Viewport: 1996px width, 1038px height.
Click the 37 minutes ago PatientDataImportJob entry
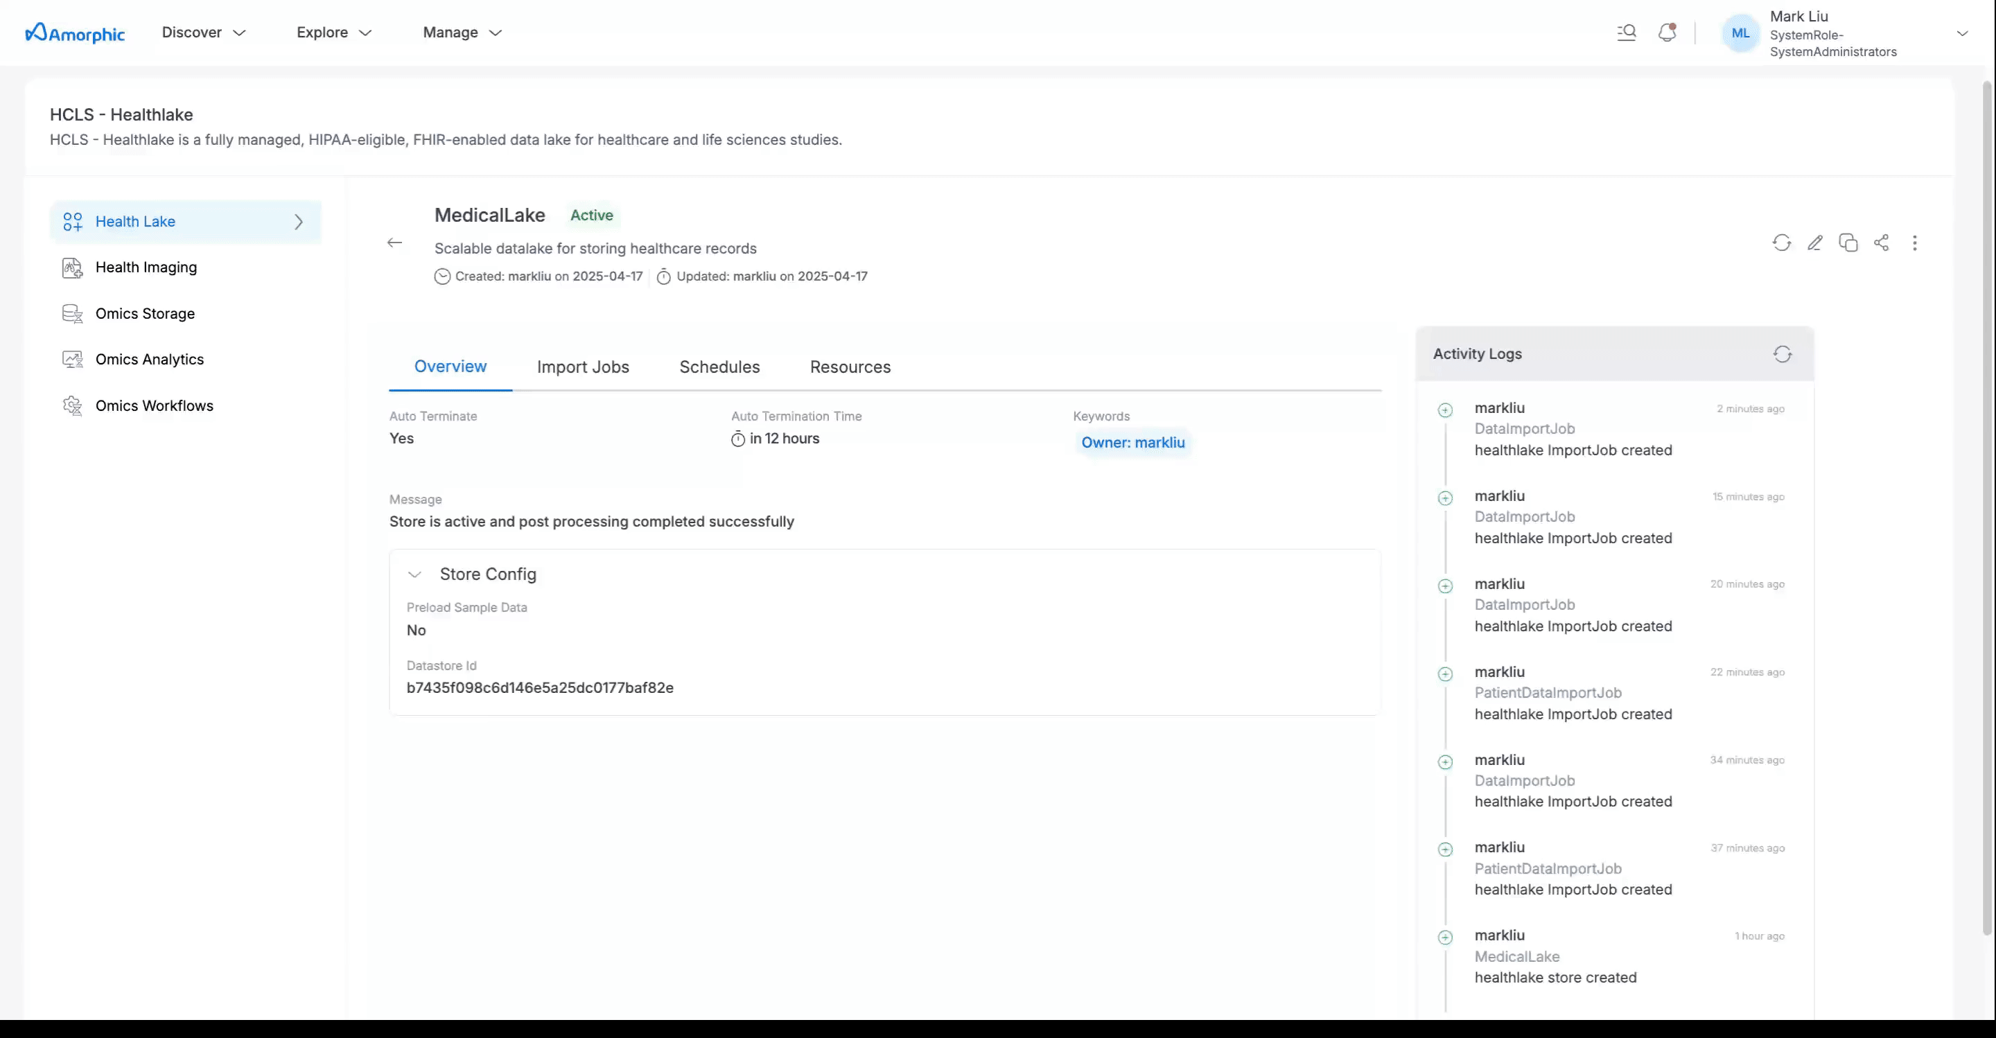[x=1548, y=869]
